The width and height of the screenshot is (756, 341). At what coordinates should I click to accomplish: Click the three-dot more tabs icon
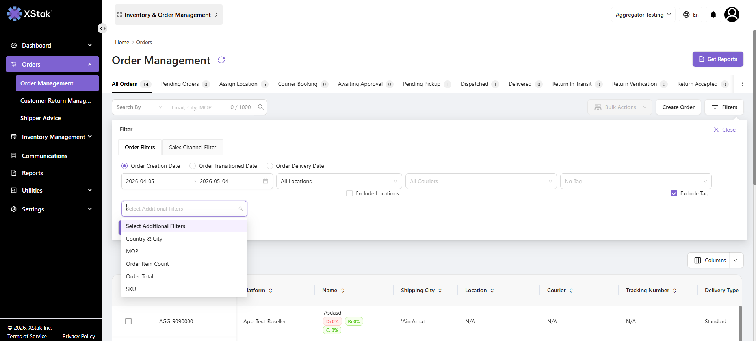(742, 84)
